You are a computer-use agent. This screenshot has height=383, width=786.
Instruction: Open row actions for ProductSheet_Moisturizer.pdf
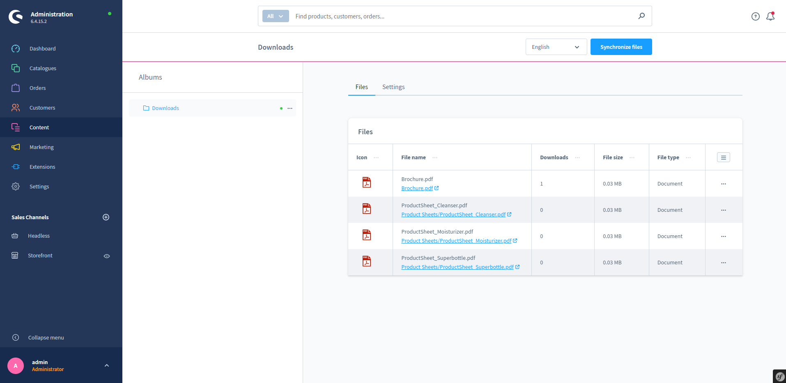(x=724, y=236)
